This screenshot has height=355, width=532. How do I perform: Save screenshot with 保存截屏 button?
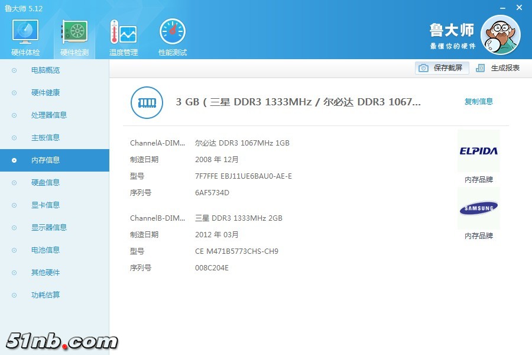coord(442,68)
